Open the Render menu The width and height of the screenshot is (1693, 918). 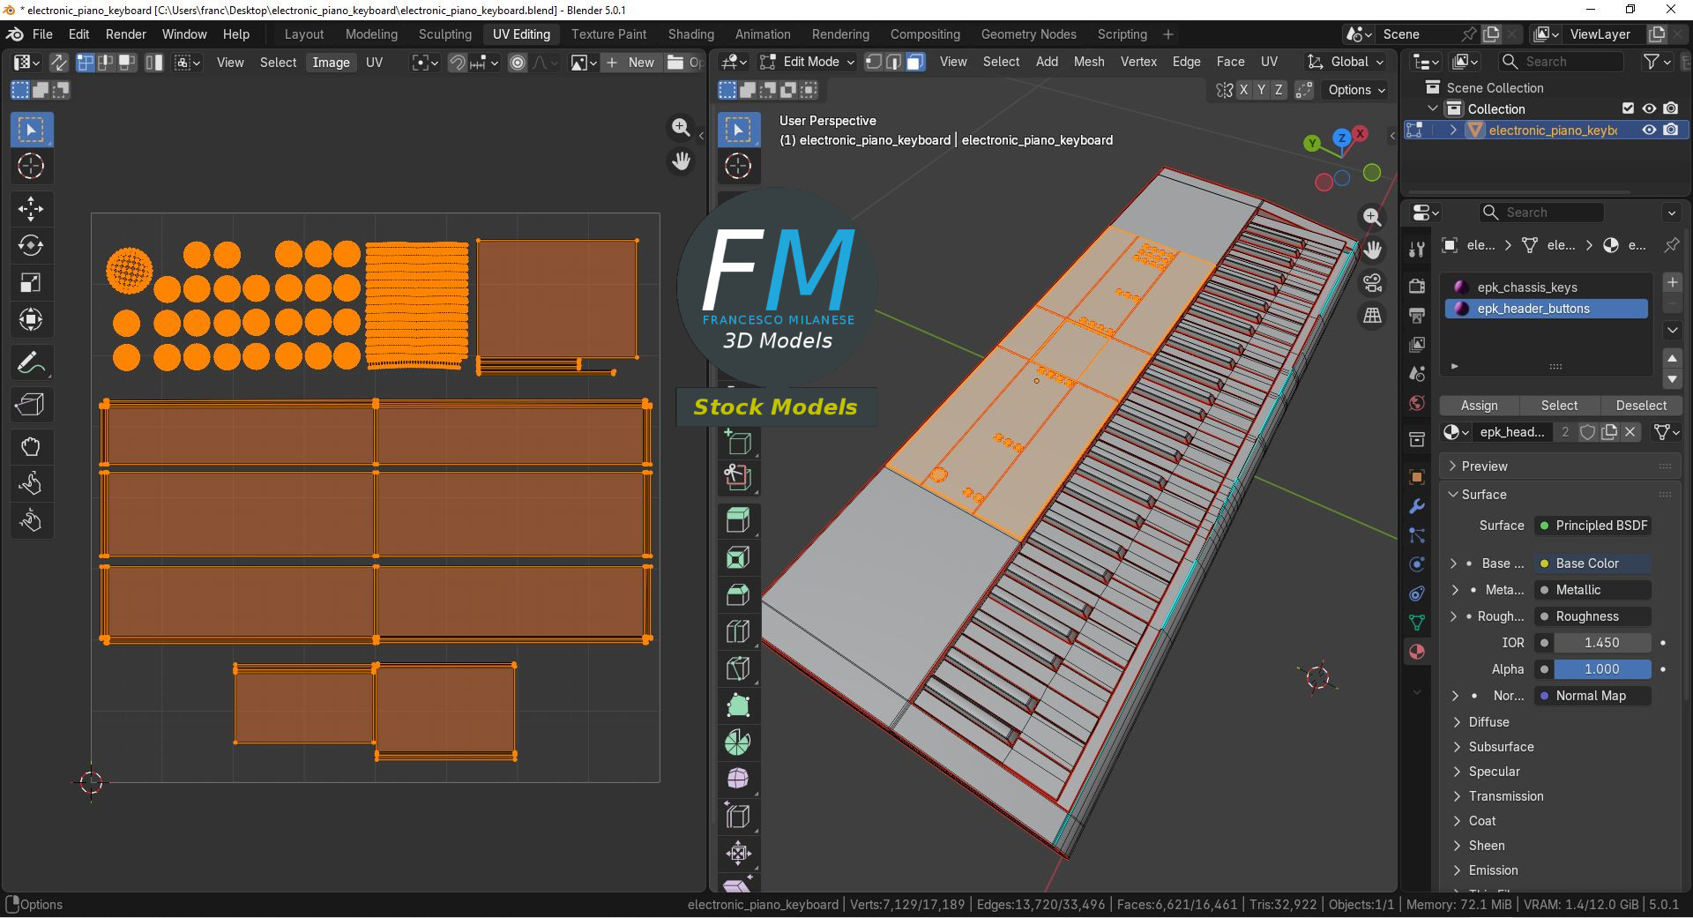coord(126,34)
